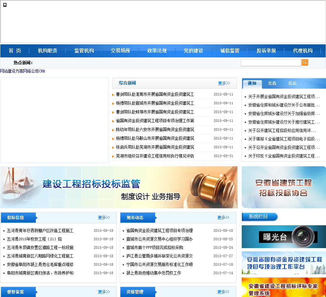This screenshot has width=326, height=297.
Task: Click the 督察备案 section header
Action: 19,292
